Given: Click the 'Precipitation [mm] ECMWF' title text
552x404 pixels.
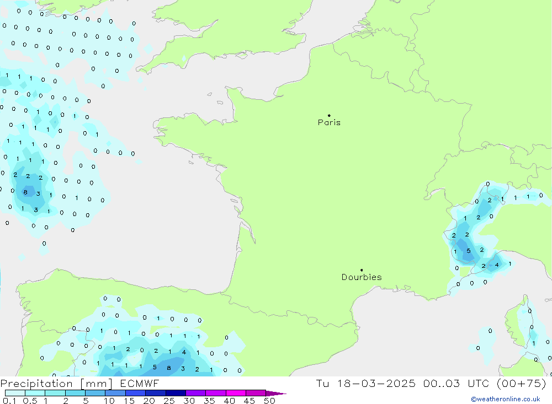Looking at the screenshot, I should (80, 383).
